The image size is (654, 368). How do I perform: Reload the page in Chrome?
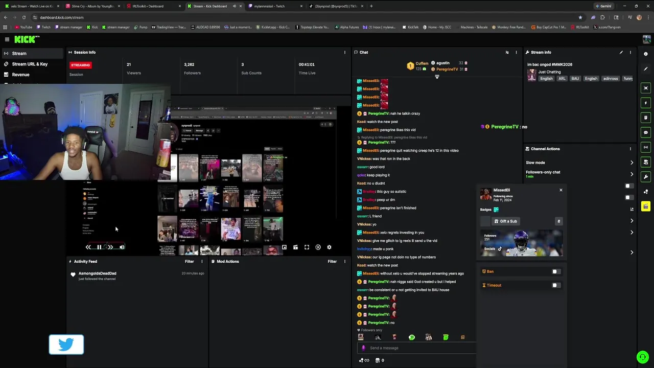(24, 17)
